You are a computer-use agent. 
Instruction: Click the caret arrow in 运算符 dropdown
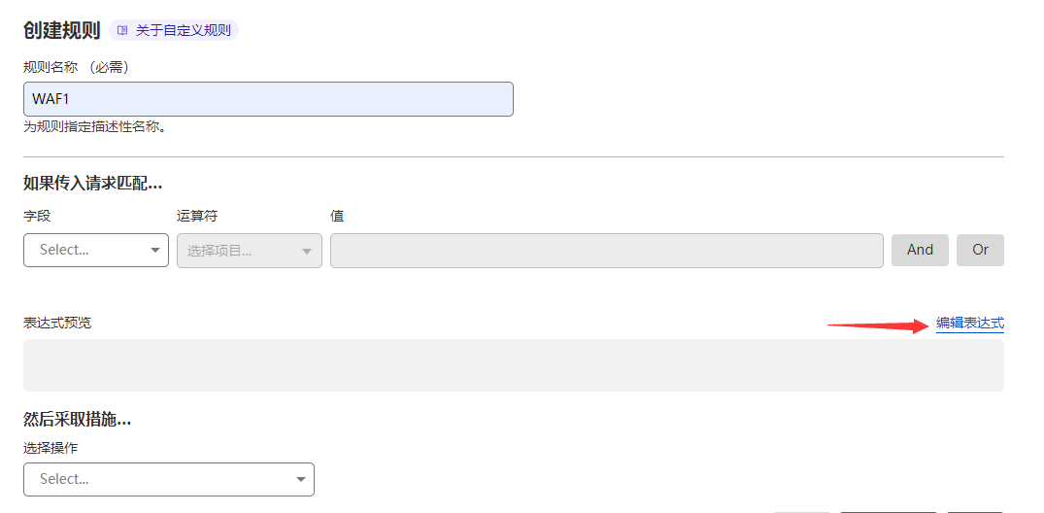[307, 252]
